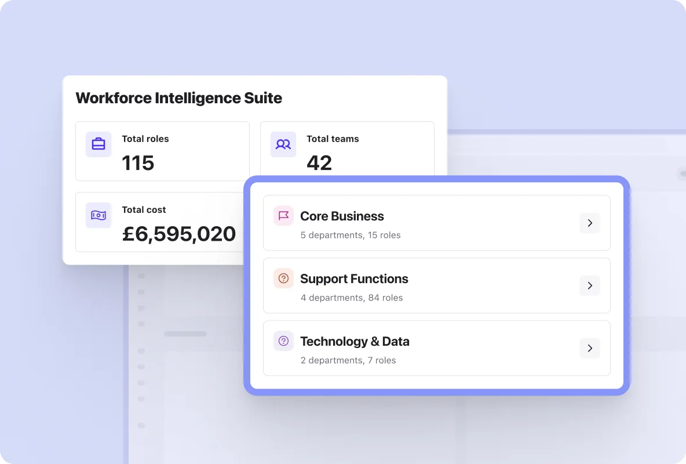The height and width of the screenshot is (464, 686).
Task: Click the purple question icon beside Technology & Data
Action: (x=283, y=341)
